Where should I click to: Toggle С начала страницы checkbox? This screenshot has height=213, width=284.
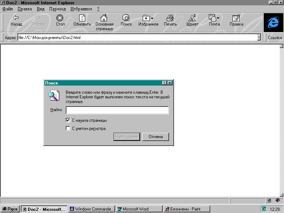pyautogui.click(x=68, y=120)
